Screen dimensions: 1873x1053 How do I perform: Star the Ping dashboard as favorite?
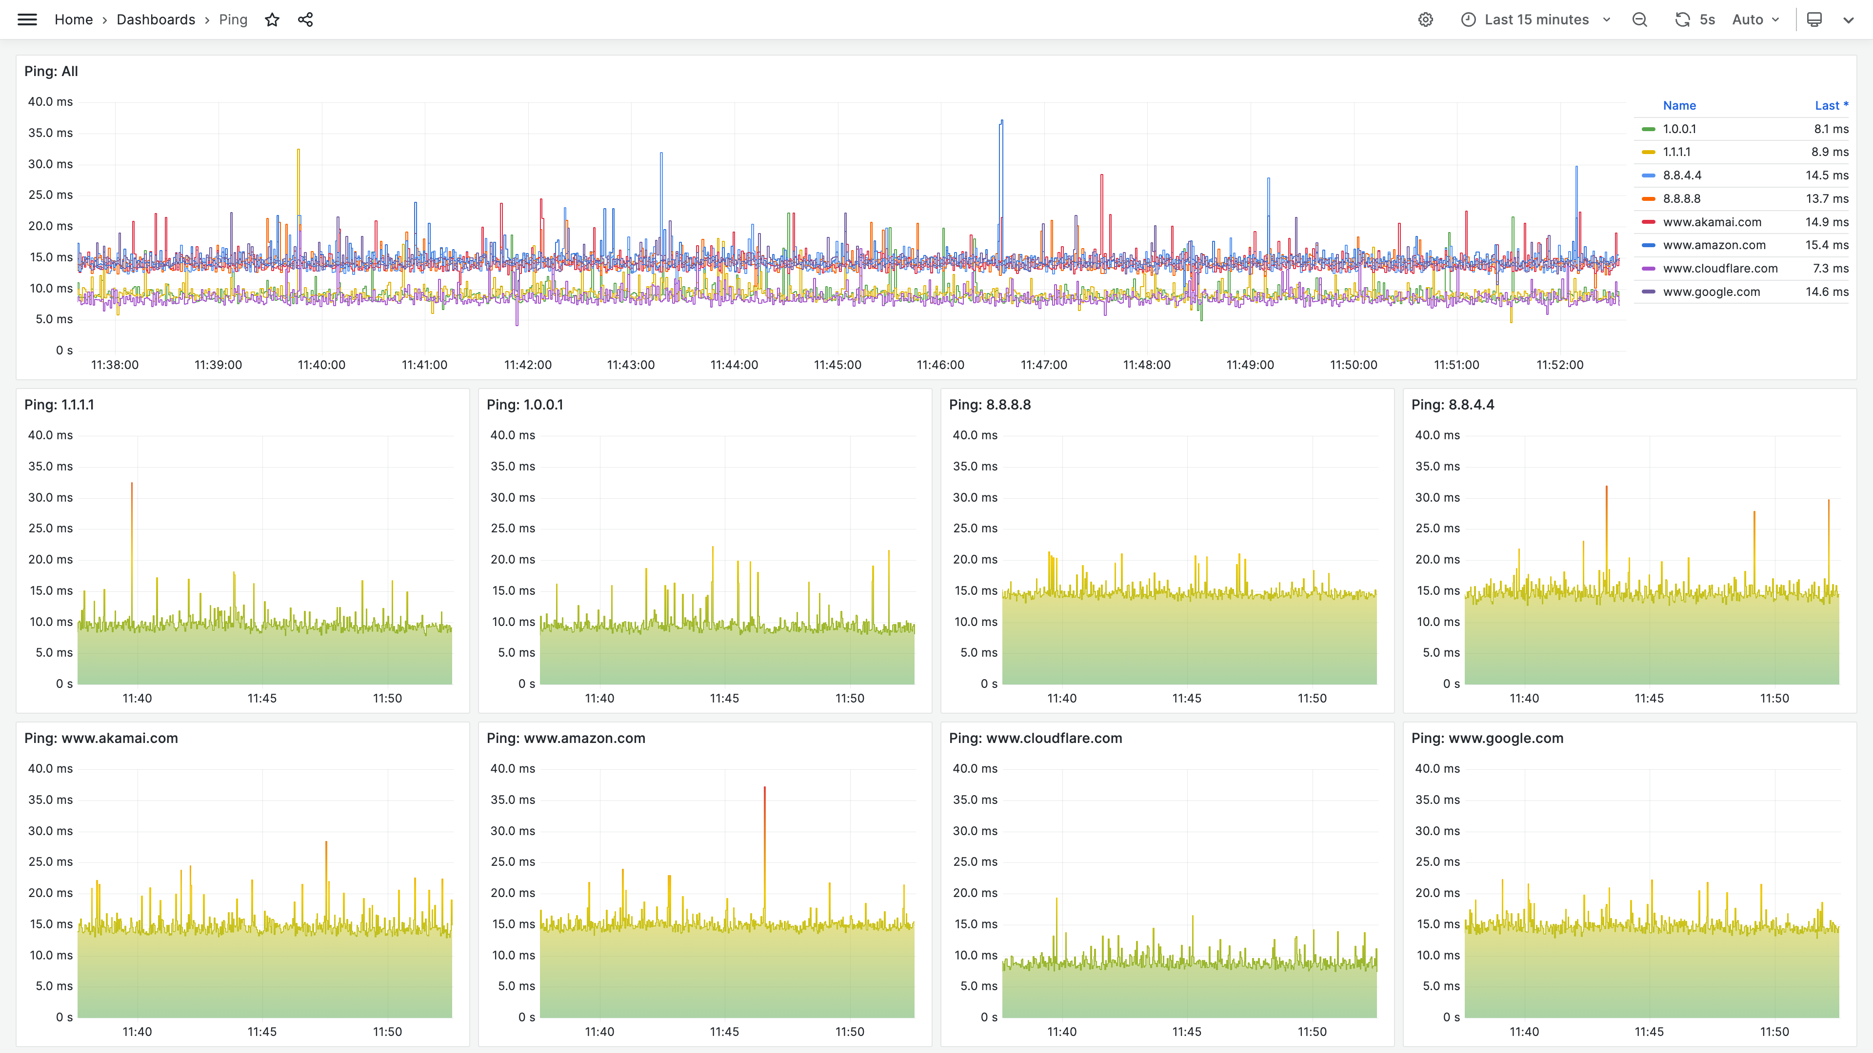point(272,19)
